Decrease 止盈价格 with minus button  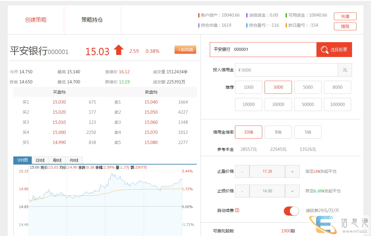(x=242, y=172)
